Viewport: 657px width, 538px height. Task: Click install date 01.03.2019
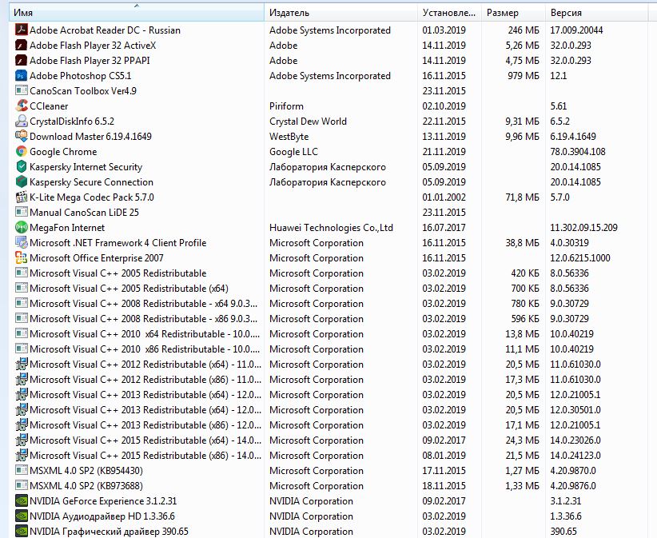click(444, 30)
